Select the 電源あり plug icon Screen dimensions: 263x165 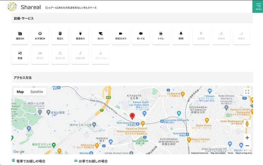tap(80, 36)
